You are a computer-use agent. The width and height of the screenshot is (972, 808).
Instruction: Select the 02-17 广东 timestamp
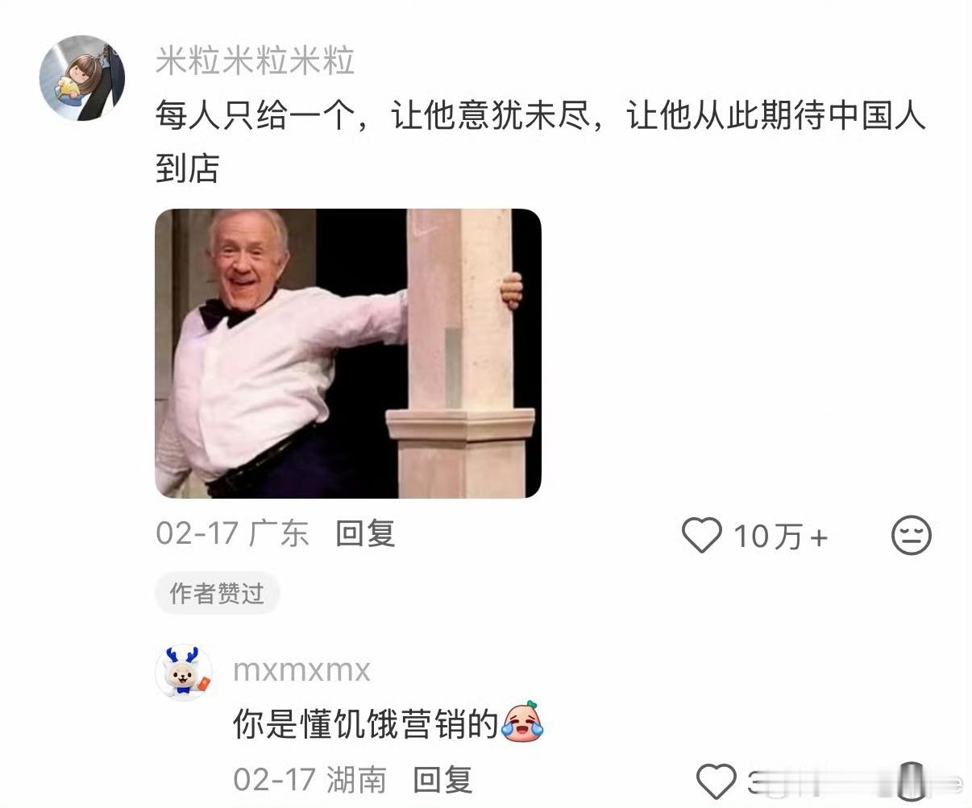232,533
